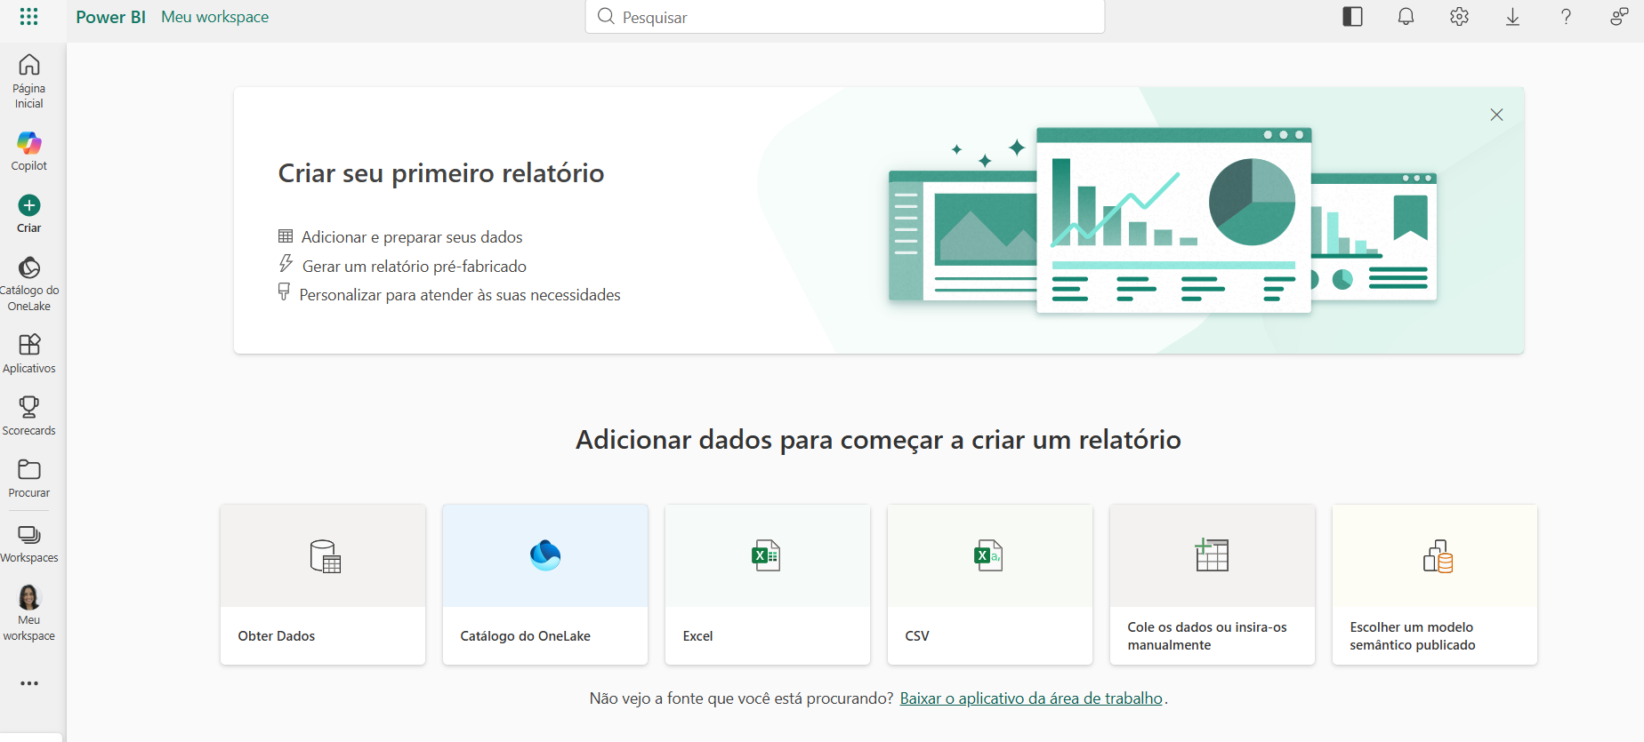Click 'Adicionar e preparar seus dados' text
Screen dimensions: 1644x742
(x=412, y=237)
